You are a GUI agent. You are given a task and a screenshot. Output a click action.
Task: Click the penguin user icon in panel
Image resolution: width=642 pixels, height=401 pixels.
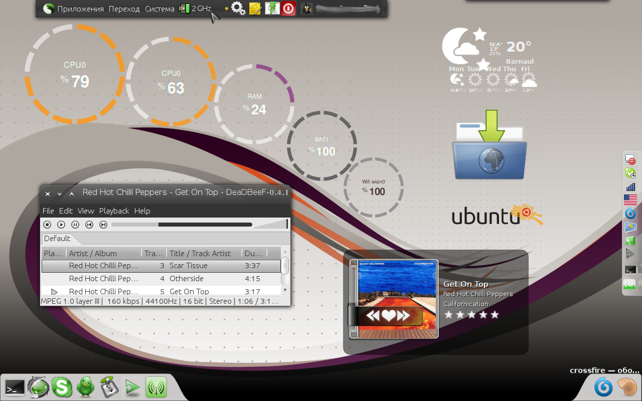(x=307, y=9)
